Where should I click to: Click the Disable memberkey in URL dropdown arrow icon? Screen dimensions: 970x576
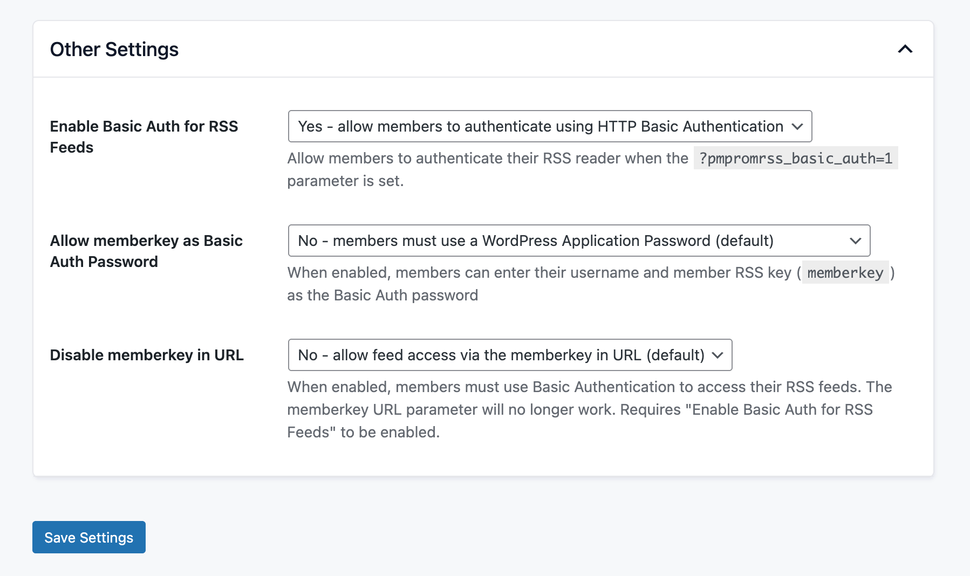718,355
